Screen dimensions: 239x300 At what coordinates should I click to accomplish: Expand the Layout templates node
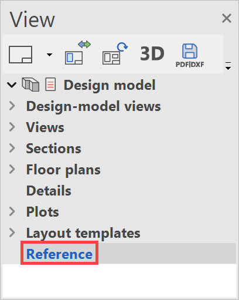[12, 232]
